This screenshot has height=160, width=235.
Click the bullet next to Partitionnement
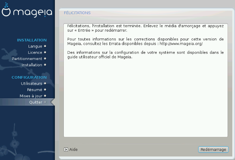point(45,58)
